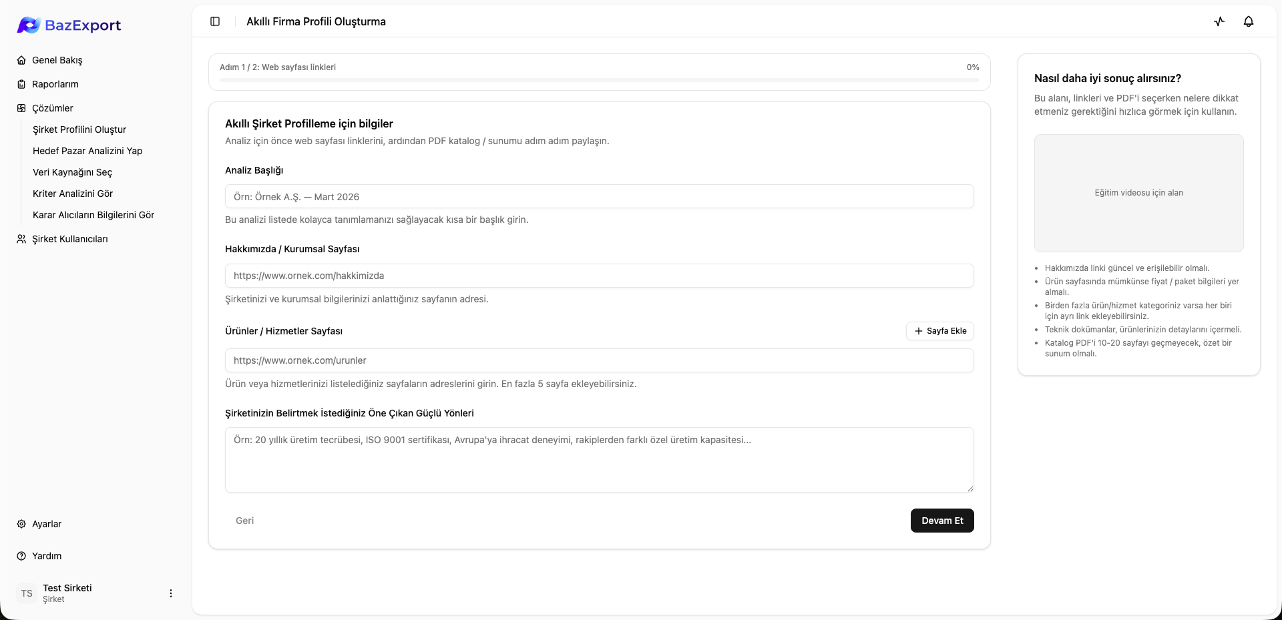Click the Ayarlar gear icon
The width and height of the screenshot is (1282, 620).
coord(21,524)
